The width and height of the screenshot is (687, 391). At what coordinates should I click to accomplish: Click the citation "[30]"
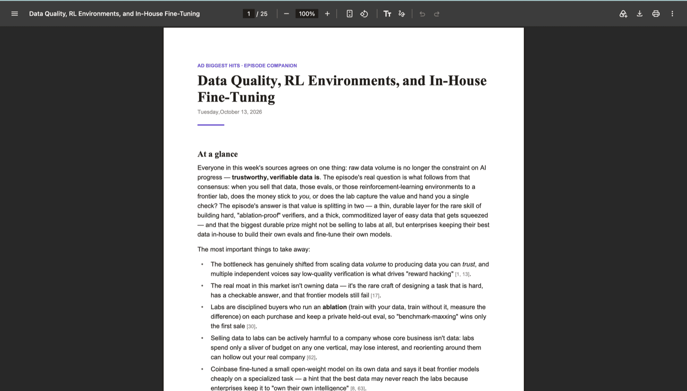251,326
